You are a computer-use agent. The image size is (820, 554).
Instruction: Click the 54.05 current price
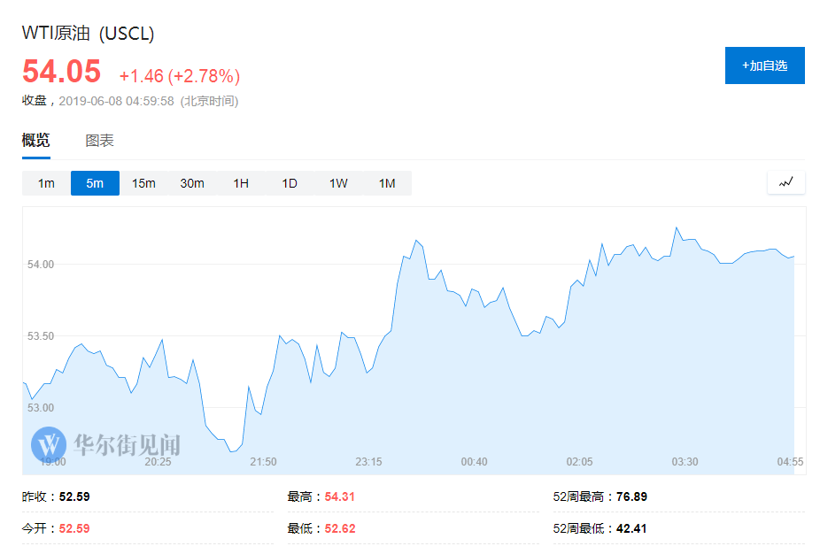tap(61, 71)
